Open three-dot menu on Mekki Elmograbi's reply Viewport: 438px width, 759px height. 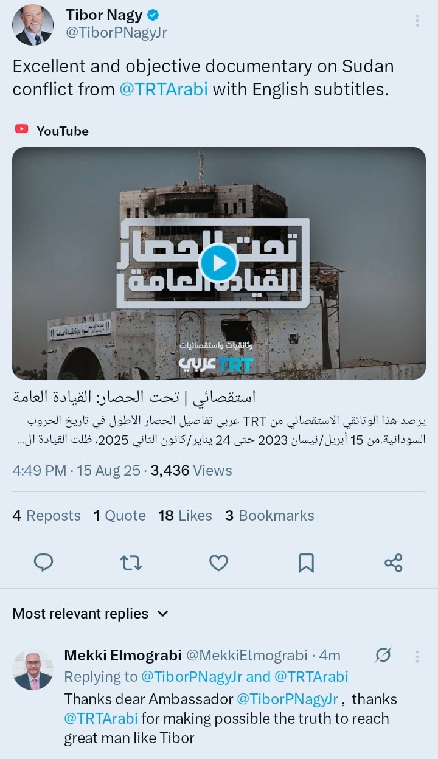[x=417, y=656]
